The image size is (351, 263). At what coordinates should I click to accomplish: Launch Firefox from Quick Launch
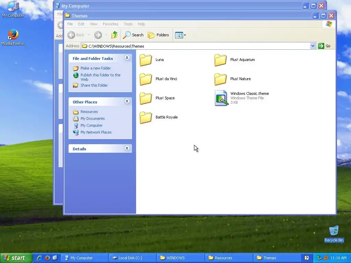pos(47,258)
